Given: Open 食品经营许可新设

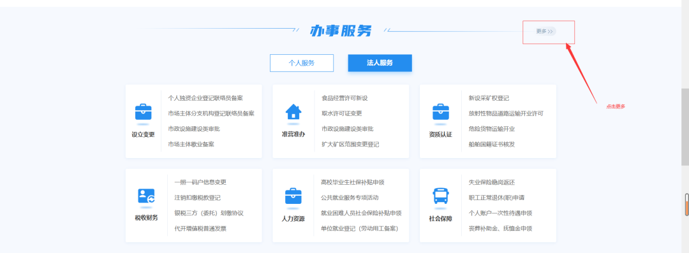Looking at the screenshot, I should coord(344,98).
